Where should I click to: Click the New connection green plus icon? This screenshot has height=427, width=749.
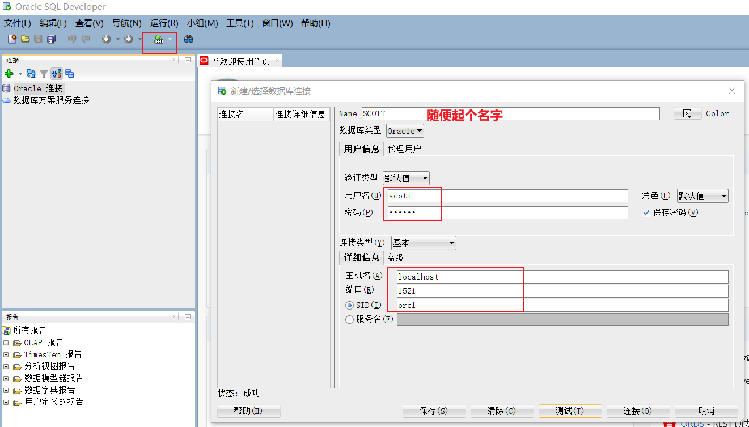(x=8, y=73)
